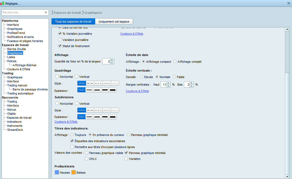Open StreamDeck shortcuts settings
Image resolution: width=292 pixels, height=179 pixels.
(x=15, y=130)
